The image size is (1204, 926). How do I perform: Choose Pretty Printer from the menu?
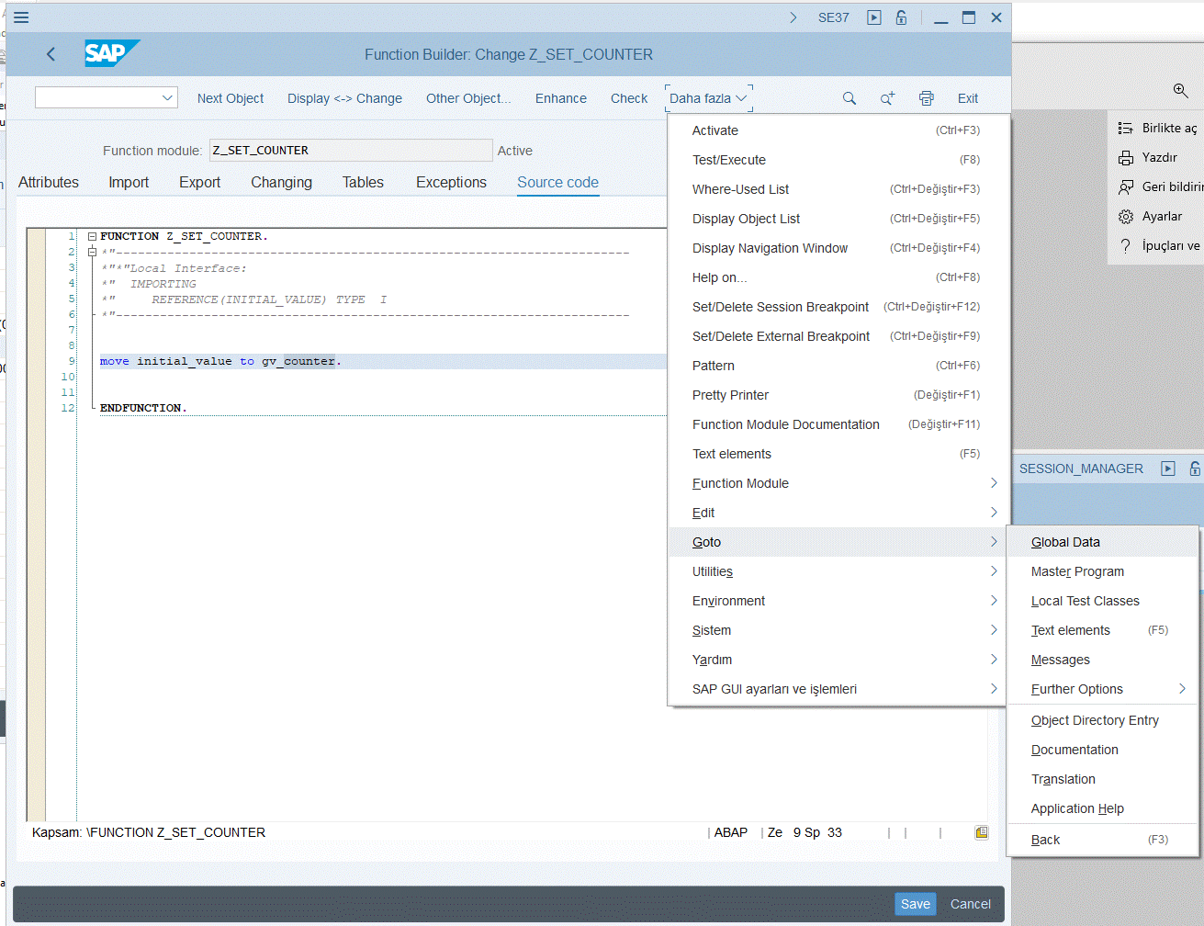[x=838, y=395]
